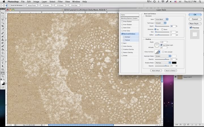Click the Depth value field

pyautogui.click(x=173, y=26)
